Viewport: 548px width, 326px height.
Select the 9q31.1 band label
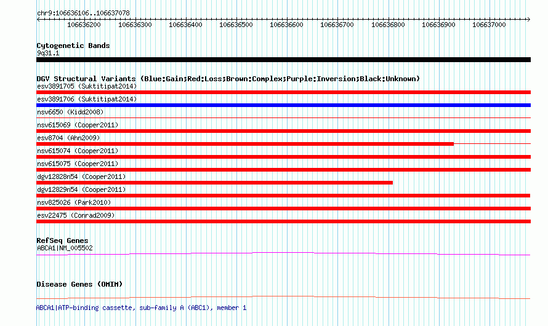[x=48, y=54]
